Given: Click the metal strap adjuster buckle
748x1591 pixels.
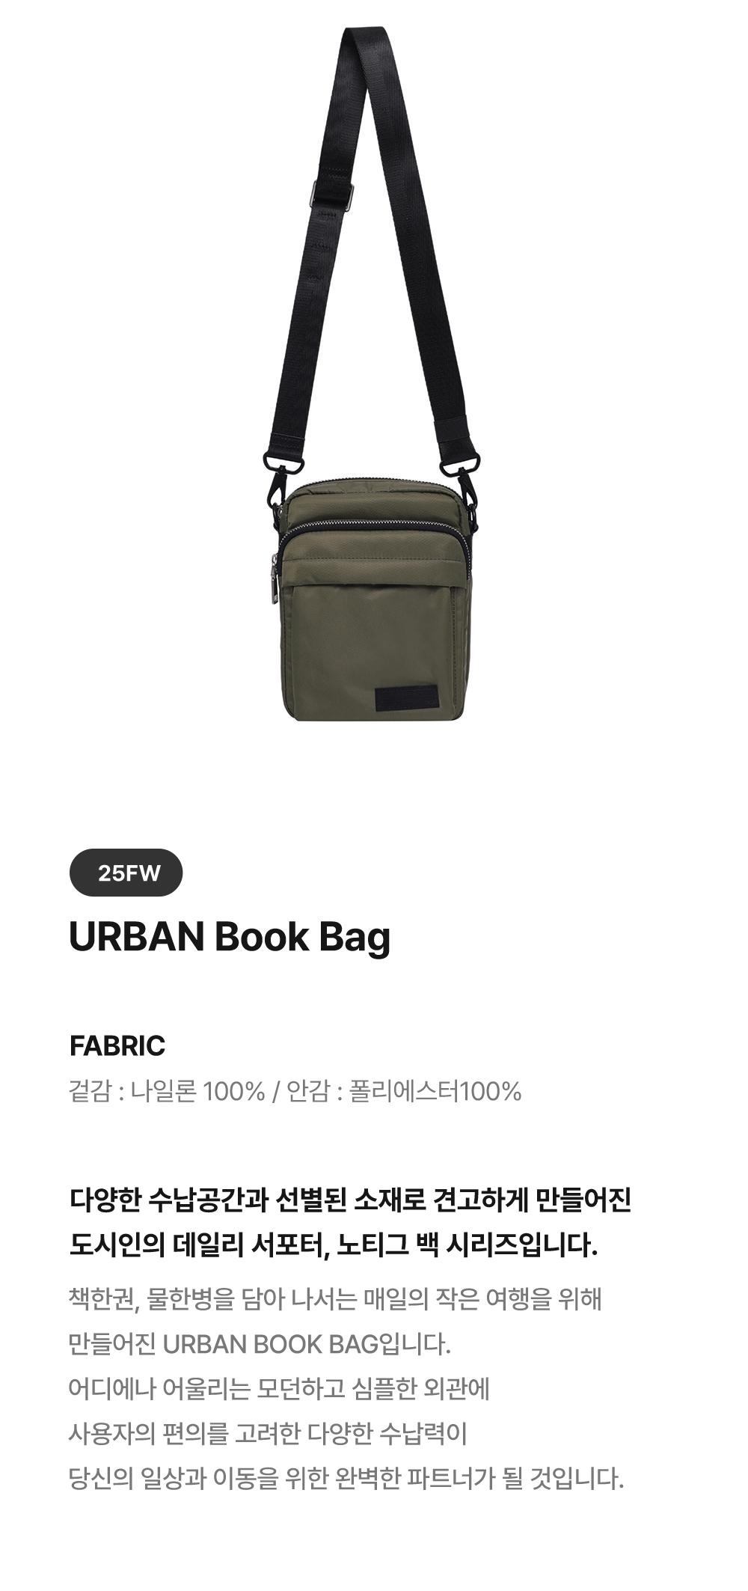Looking at the screenshot, I should pyautogui.click(x=332, y=194).
